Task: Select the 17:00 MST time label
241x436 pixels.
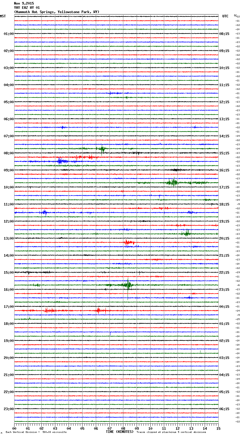Action: (9, 307)
